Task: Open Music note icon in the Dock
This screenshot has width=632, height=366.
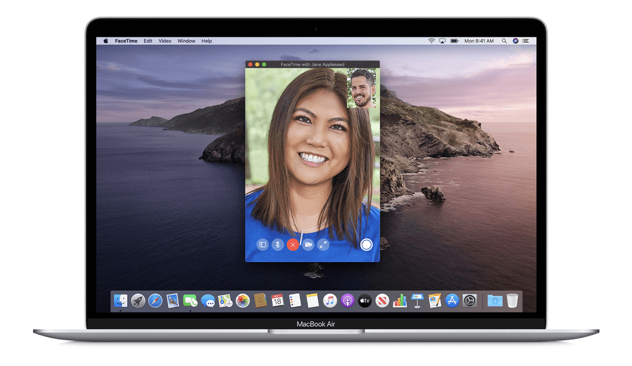Action: pyautogui.click(x=330, y=300)
